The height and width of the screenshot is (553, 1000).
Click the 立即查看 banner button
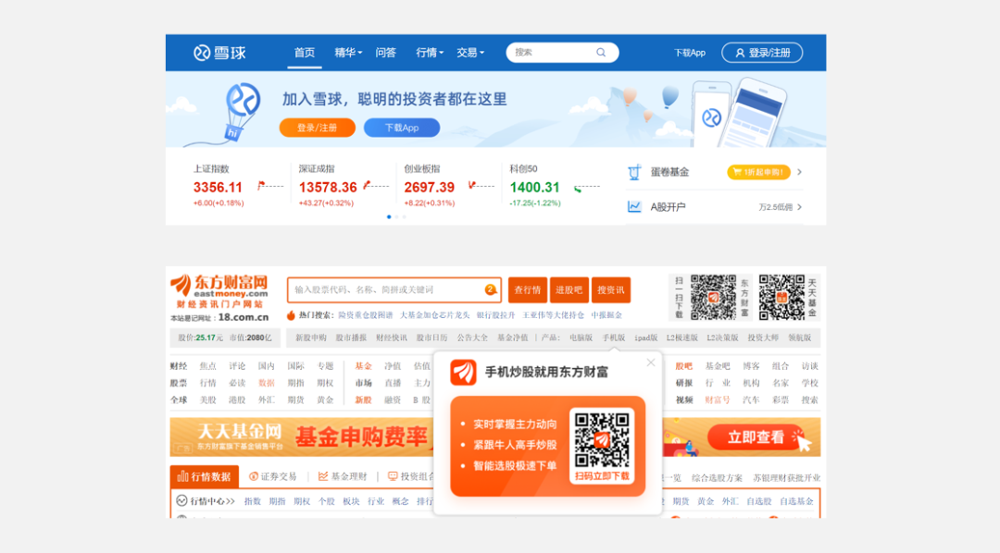coord(756,436)
